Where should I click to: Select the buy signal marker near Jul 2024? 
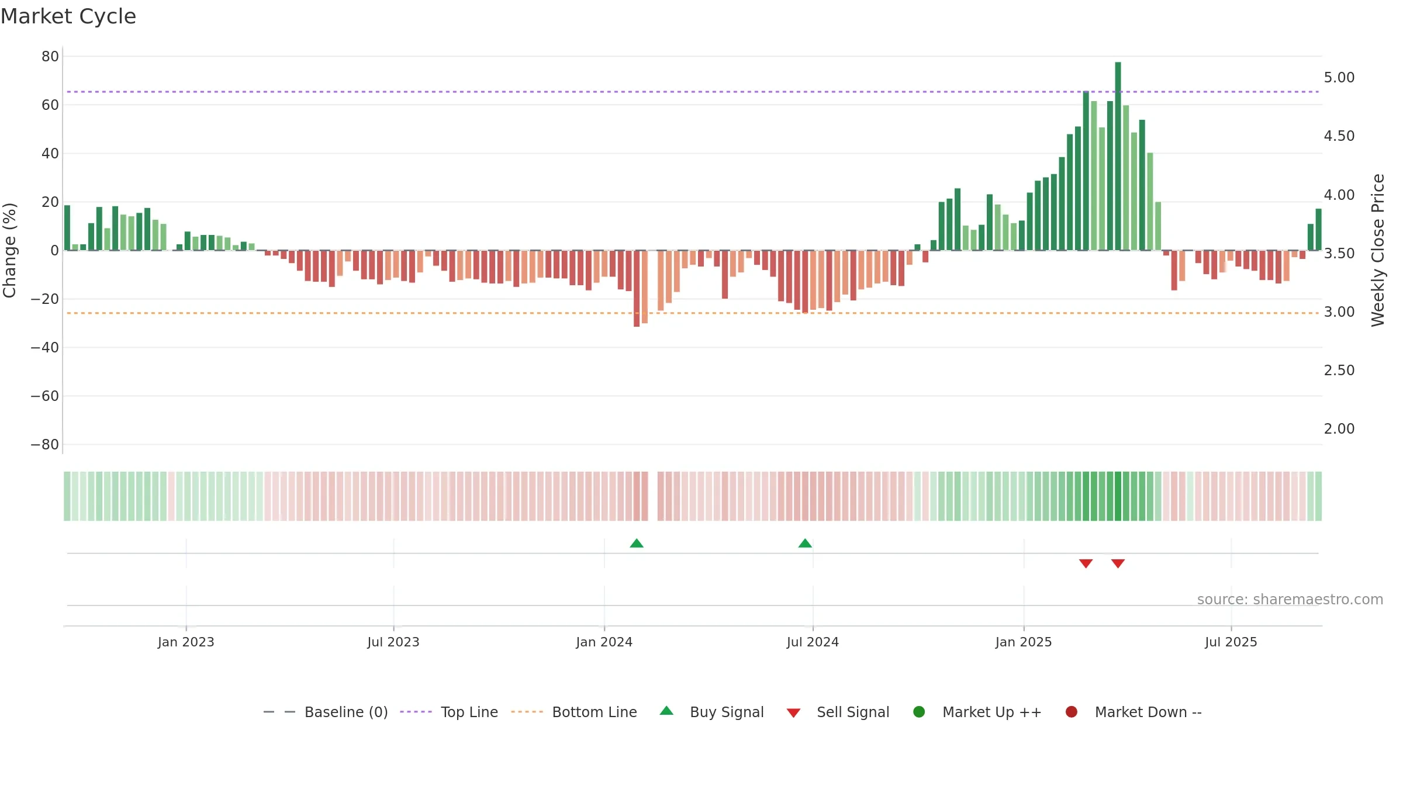pyautogui.click(x=805, y=544)
